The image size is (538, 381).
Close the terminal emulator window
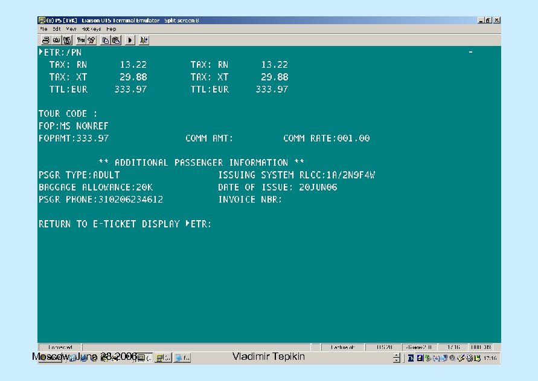pyautogui.click(x=497, y=21)
